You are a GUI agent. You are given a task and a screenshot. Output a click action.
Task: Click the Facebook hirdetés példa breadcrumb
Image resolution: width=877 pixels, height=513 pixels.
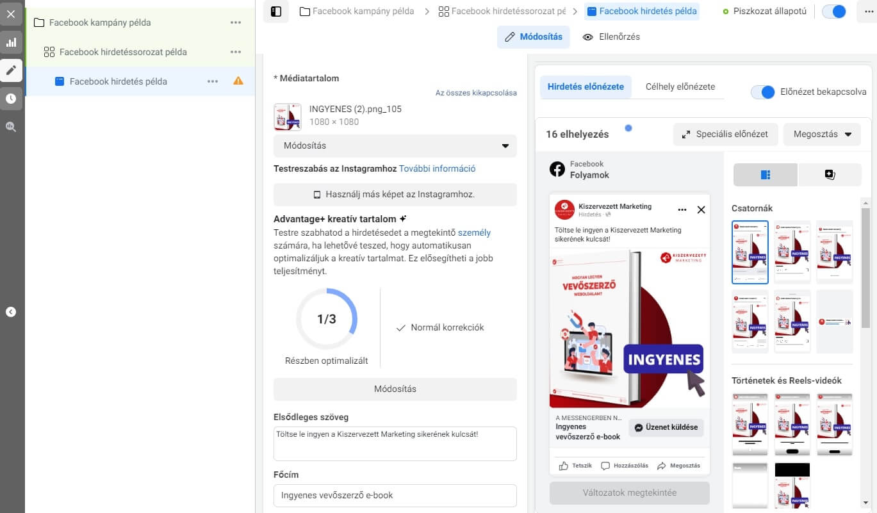click(x=643, y=12)
